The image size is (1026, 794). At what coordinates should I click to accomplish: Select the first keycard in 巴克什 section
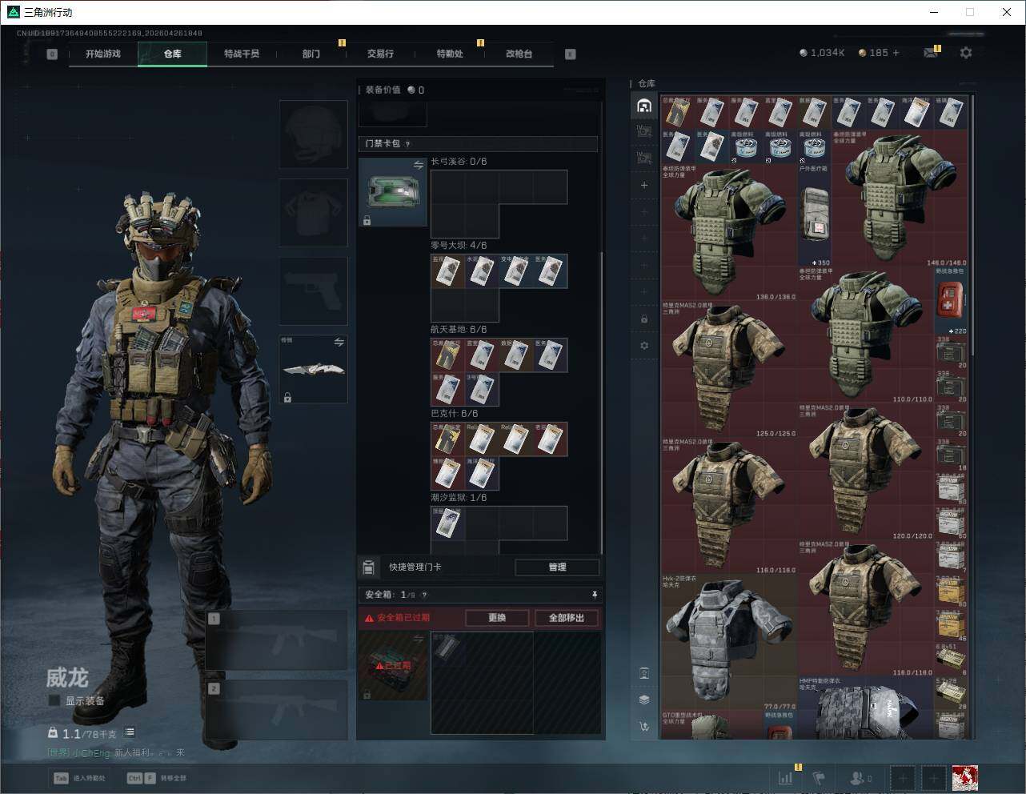pos(448,439)
